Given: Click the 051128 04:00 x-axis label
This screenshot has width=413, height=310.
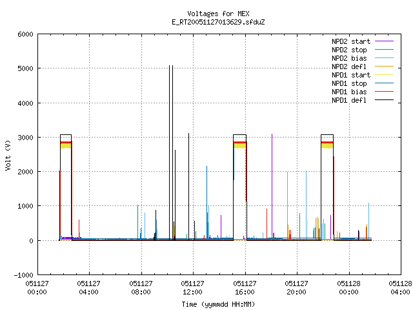Looking at the screenshot, I should 400,288.
